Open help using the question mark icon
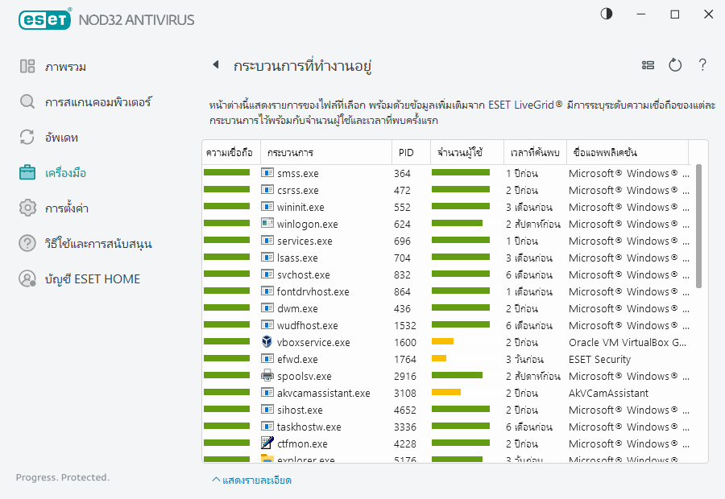 click(x=702, y=65)
